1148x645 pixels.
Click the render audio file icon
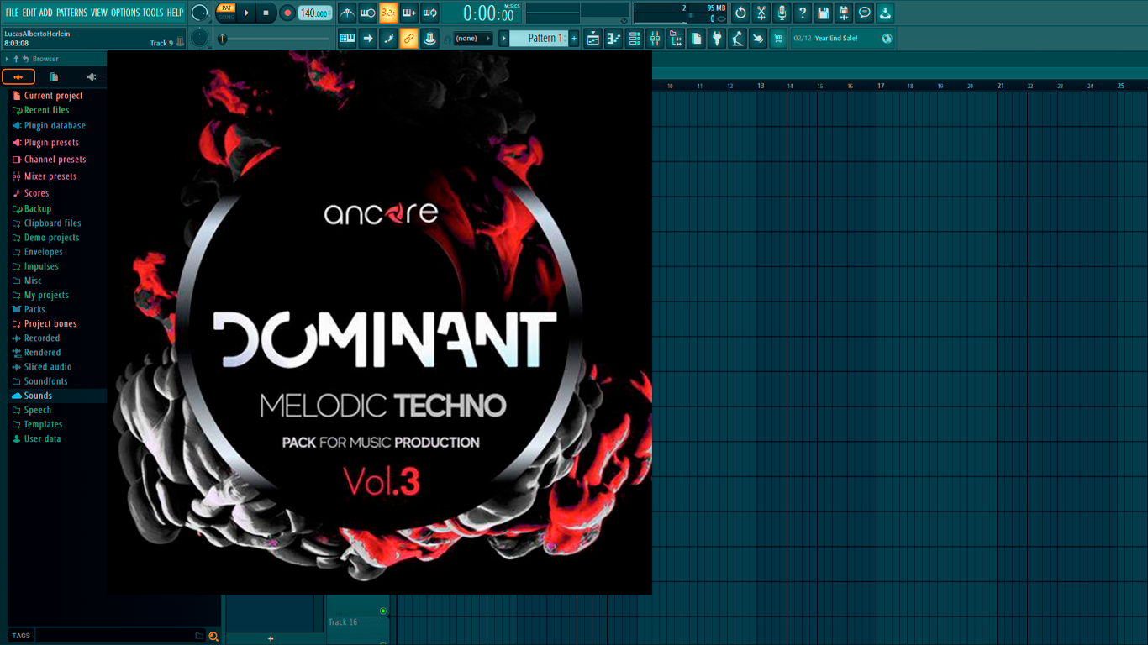click(x=844, y=13)
